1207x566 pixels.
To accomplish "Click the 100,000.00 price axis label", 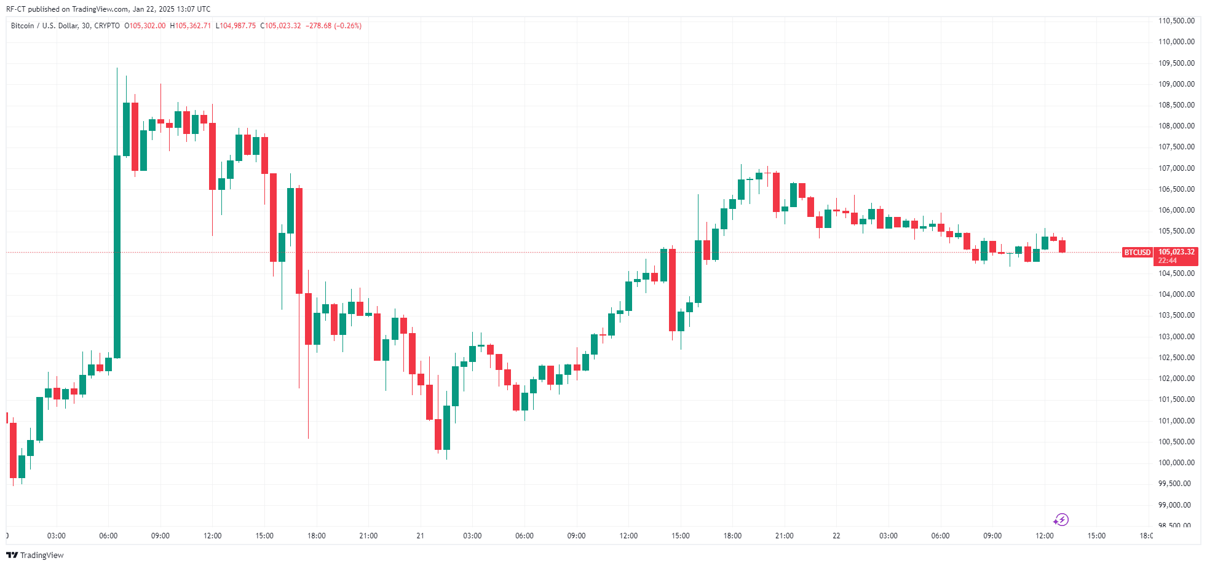I will pyautogui.click(x=1176, y=463).
